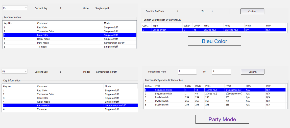Click 'SubID' column header above Sequence switch rows
Viewport: 290px width, 128px height.
point(189,86)
